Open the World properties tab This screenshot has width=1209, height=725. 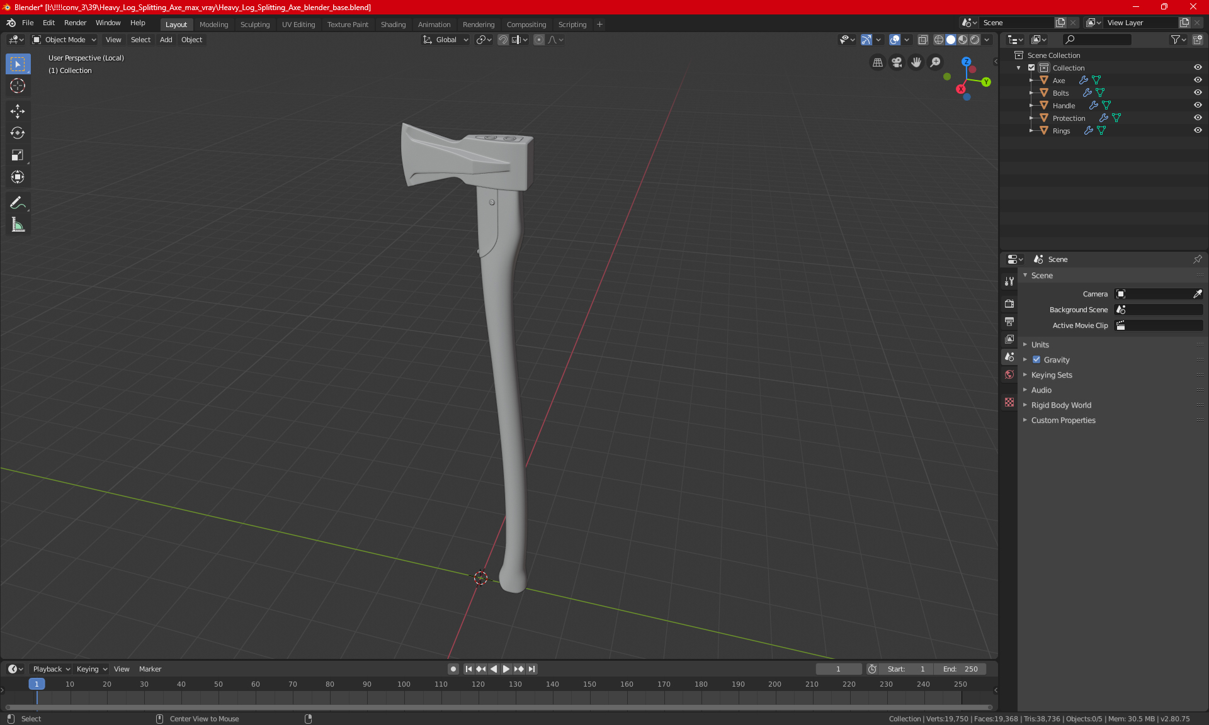tap(1009, 374)
